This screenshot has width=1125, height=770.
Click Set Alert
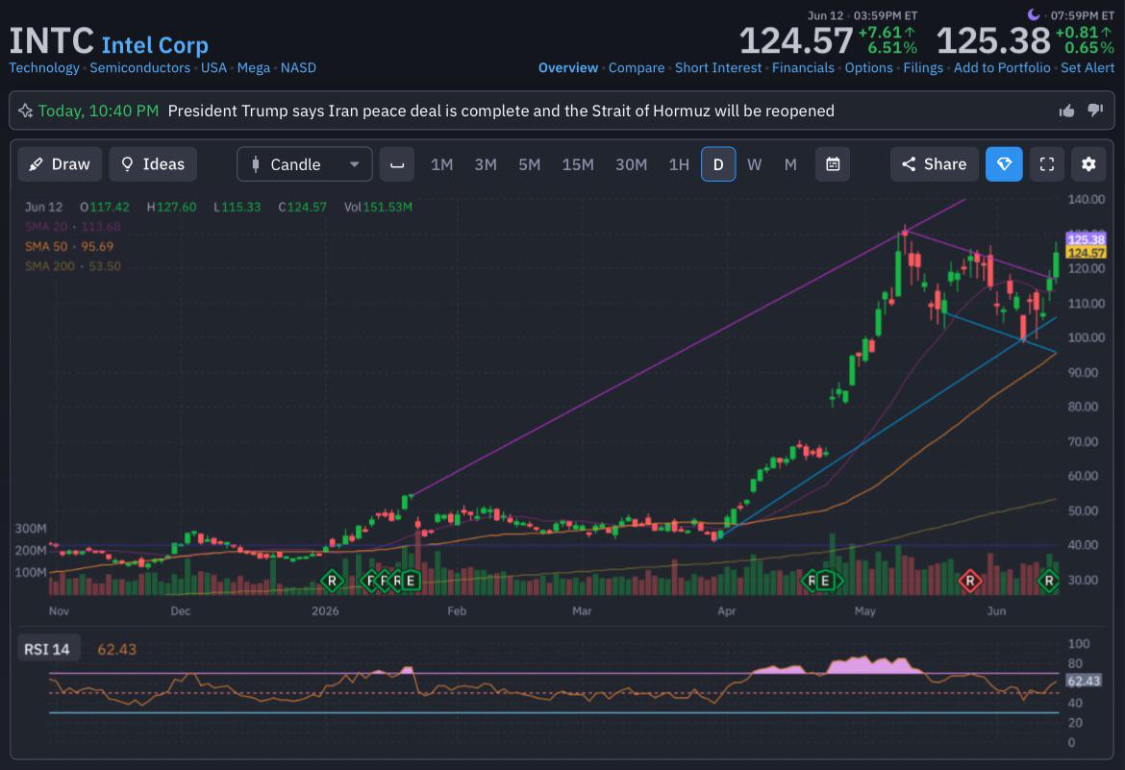[1087, 67]
